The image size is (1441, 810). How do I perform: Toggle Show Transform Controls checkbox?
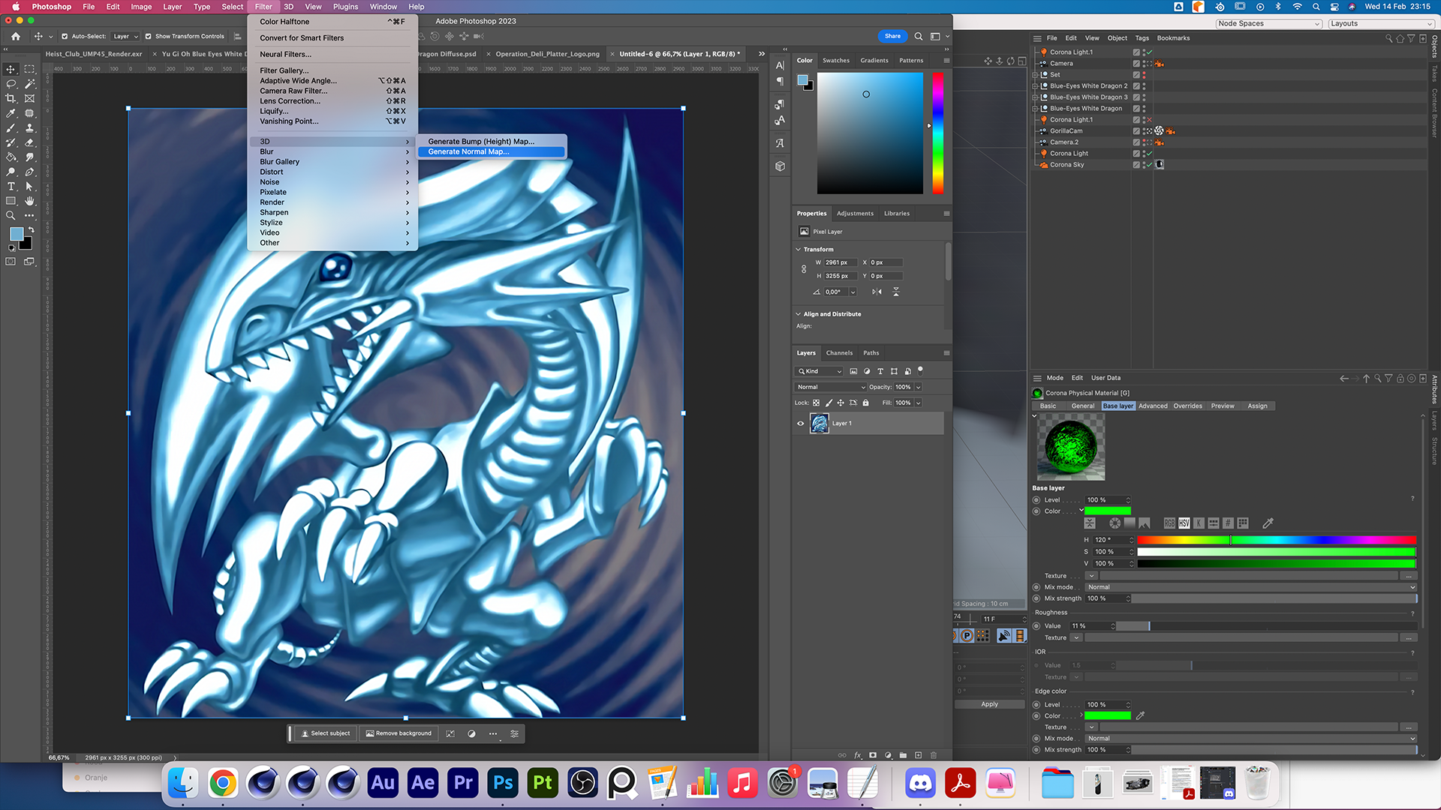coord(149,36)
